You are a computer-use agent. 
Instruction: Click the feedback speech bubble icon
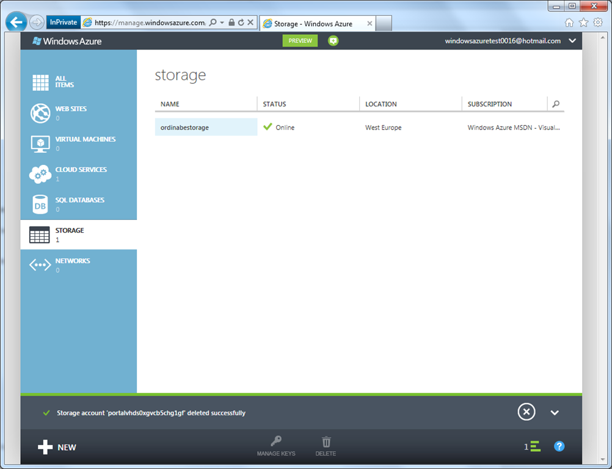tap(333, 41)
